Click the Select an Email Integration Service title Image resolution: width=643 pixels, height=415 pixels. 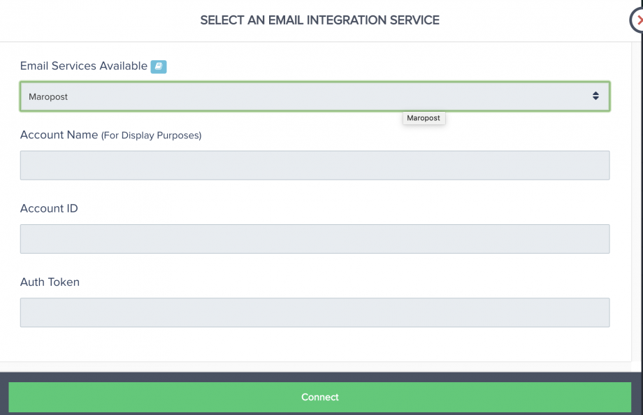pyautogui.click(x=319, y=20)
